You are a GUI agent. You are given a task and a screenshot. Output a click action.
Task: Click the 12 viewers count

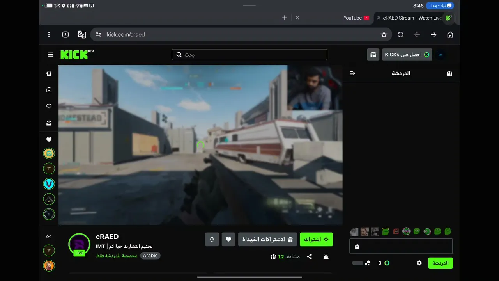[285, 257]
